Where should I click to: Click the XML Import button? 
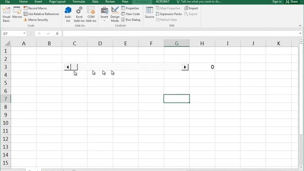click(x=191, y=8)
